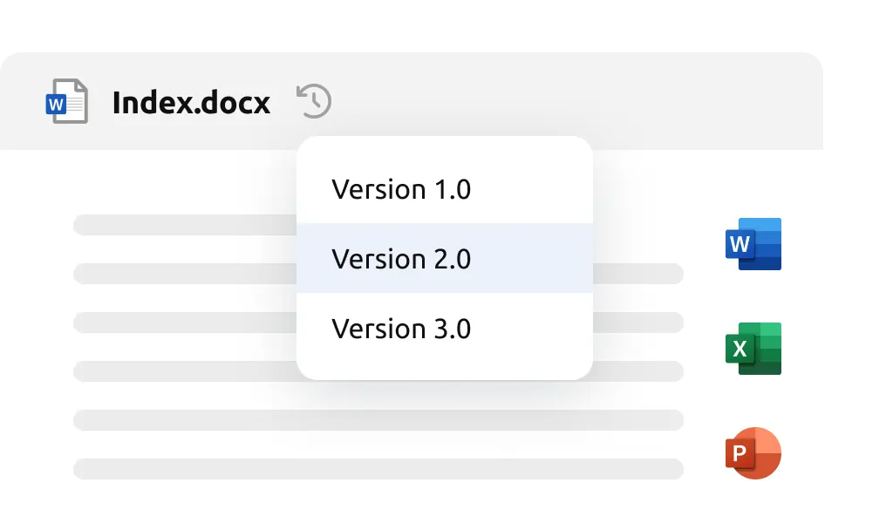Launch the Microsoft Excel app icon
The height and width of the screenshot is (523, 893).
coord(753,349)
